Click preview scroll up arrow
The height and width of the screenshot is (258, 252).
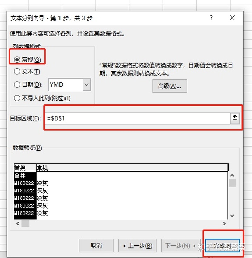click(x=232, y=175)
